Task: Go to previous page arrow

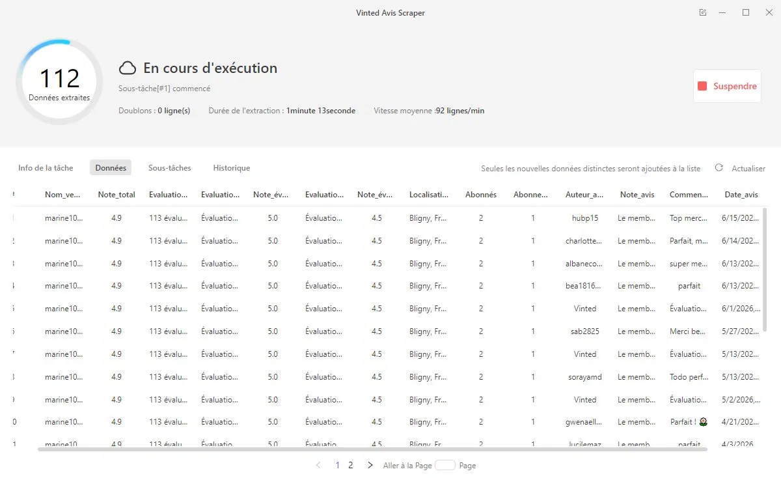Action: coord(318,465)
